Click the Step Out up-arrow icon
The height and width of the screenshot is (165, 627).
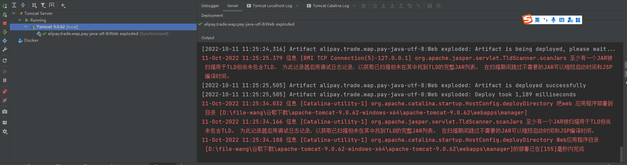click(401, 6)
